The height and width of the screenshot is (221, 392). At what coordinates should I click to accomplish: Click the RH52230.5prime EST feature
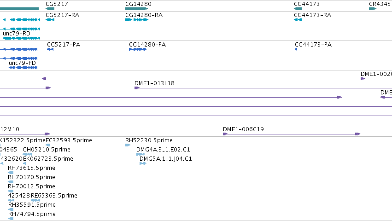click(x=128, y=145)
